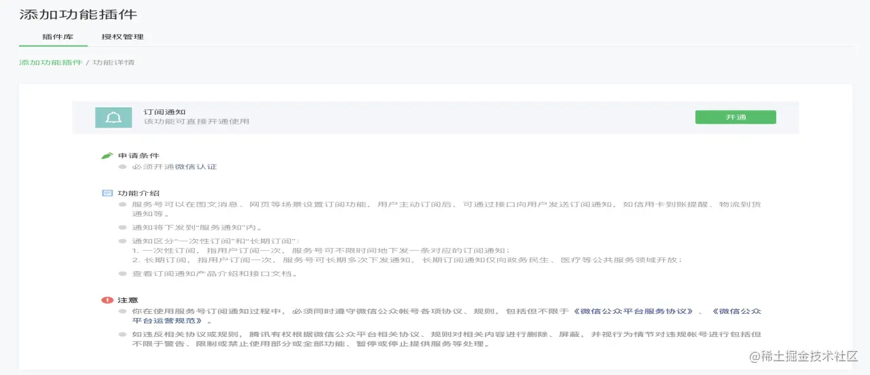The width and height of the screenshot is (870, 375).
Task: Click the 注意 section heading
Action: pos(128,300)
